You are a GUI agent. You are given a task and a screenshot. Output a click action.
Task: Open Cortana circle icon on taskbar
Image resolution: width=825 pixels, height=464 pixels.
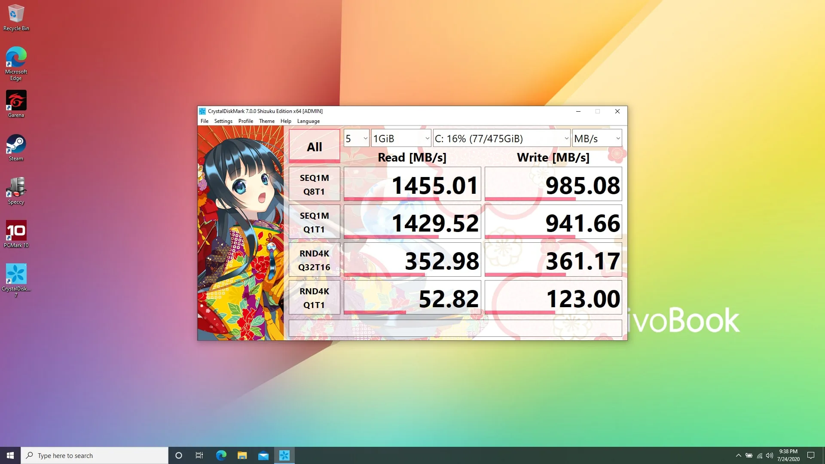click(x=179, y=455)
